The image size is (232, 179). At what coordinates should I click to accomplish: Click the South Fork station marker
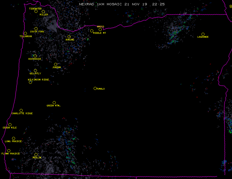click(36, 29)
